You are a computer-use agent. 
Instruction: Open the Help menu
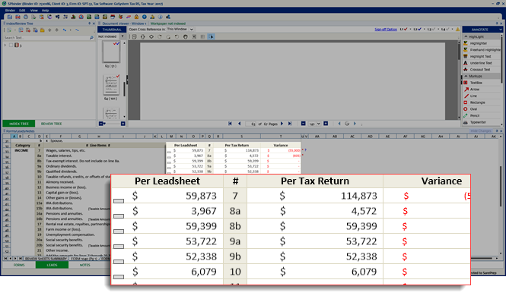[45, 11]
